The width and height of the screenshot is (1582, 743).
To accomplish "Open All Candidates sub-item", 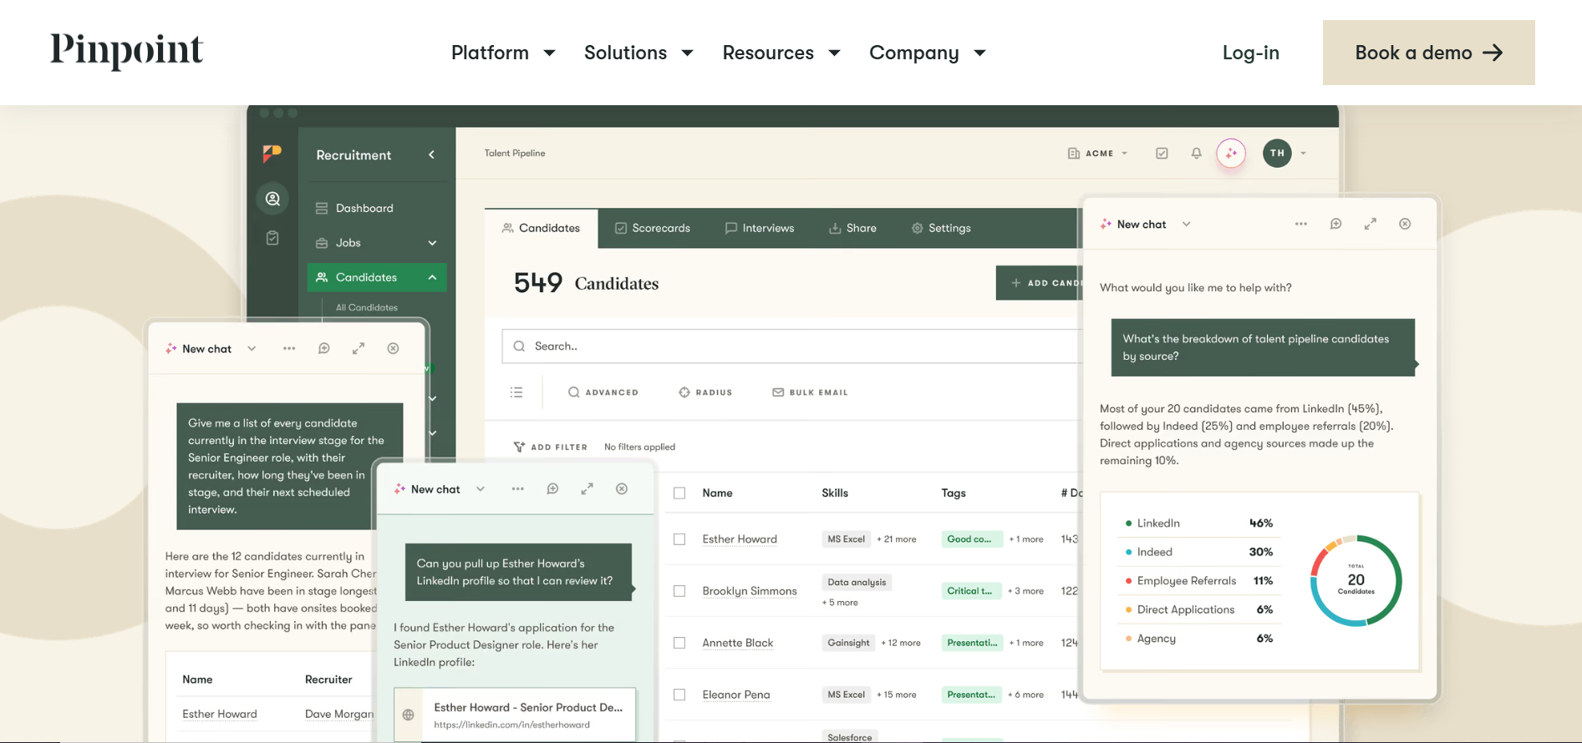I will [367, 307].
